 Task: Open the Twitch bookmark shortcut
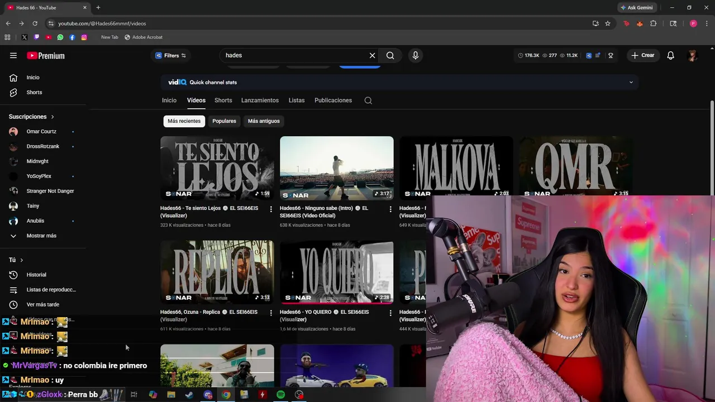pos(36,37)
